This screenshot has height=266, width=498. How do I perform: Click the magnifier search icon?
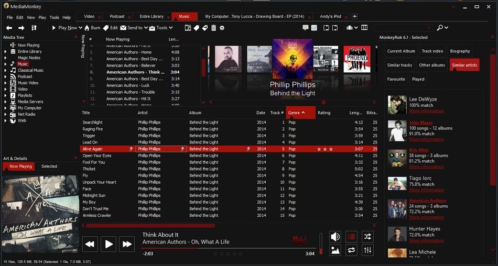coord(440,28)
